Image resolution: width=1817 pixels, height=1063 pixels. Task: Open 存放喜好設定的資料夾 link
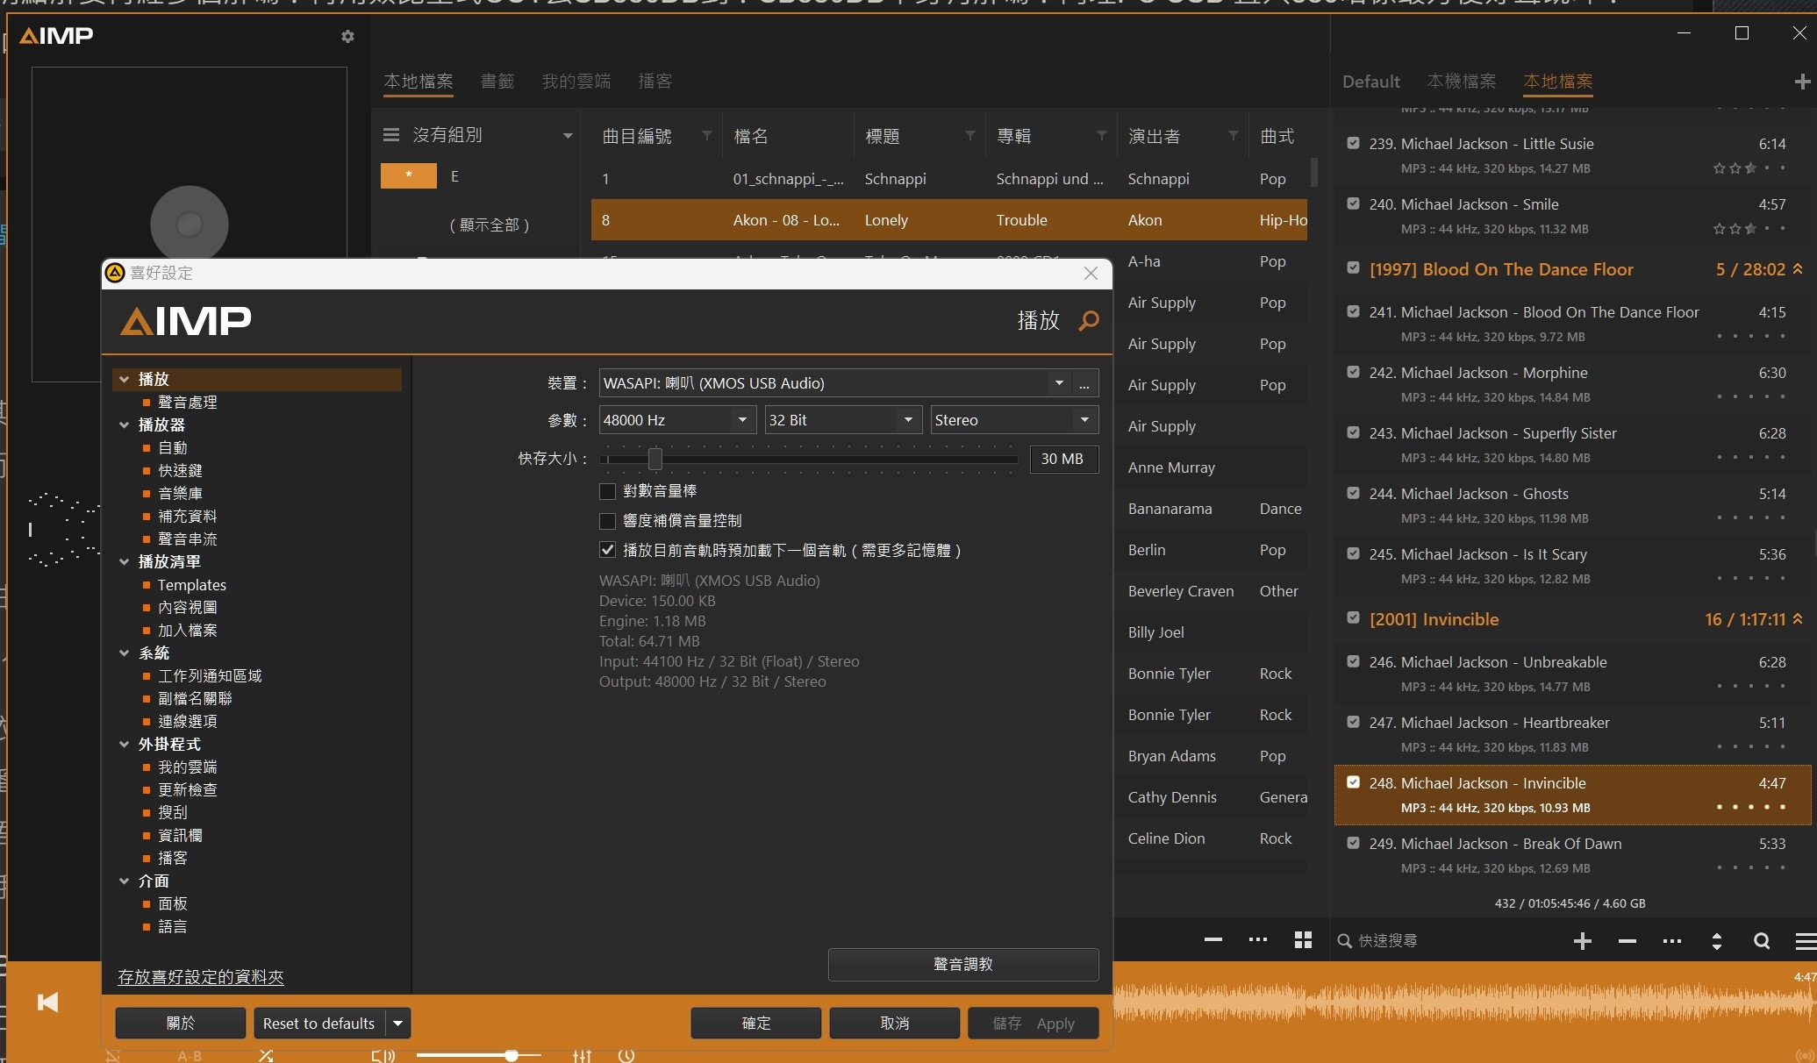(201, 977)
